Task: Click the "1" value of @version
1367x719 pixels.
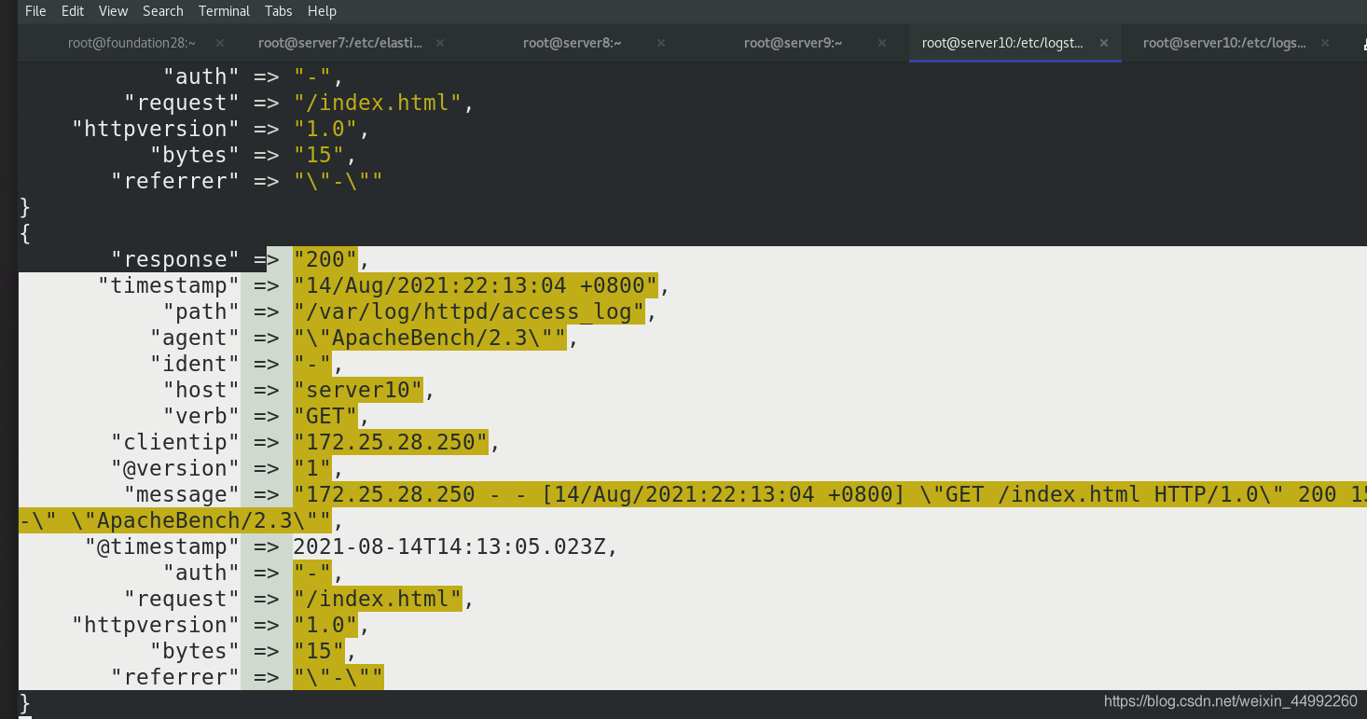Action: click(312, 468)
